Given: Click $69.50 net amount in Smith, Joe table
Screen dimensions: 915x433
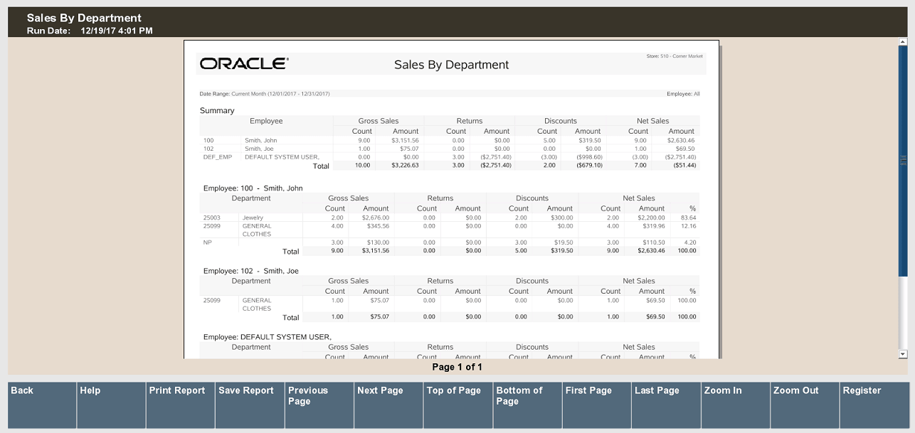Looking at the screenshot, I should [x=655, y=300].
